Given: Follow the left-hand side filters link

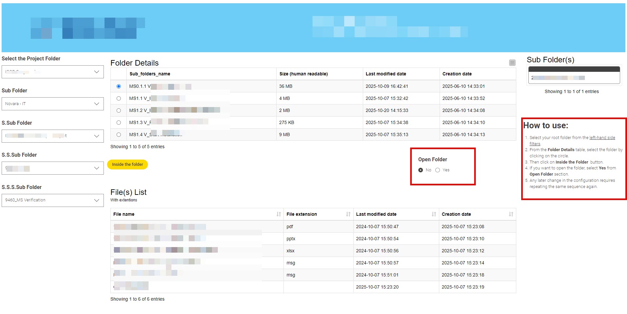Looking at the screenshot, I should [x=602, y=138].
